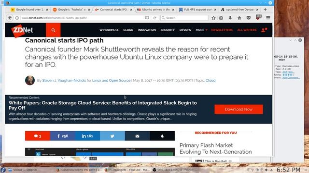Open the comments button showing 3
The image size is (309, 173).
(x=38, y=136)
